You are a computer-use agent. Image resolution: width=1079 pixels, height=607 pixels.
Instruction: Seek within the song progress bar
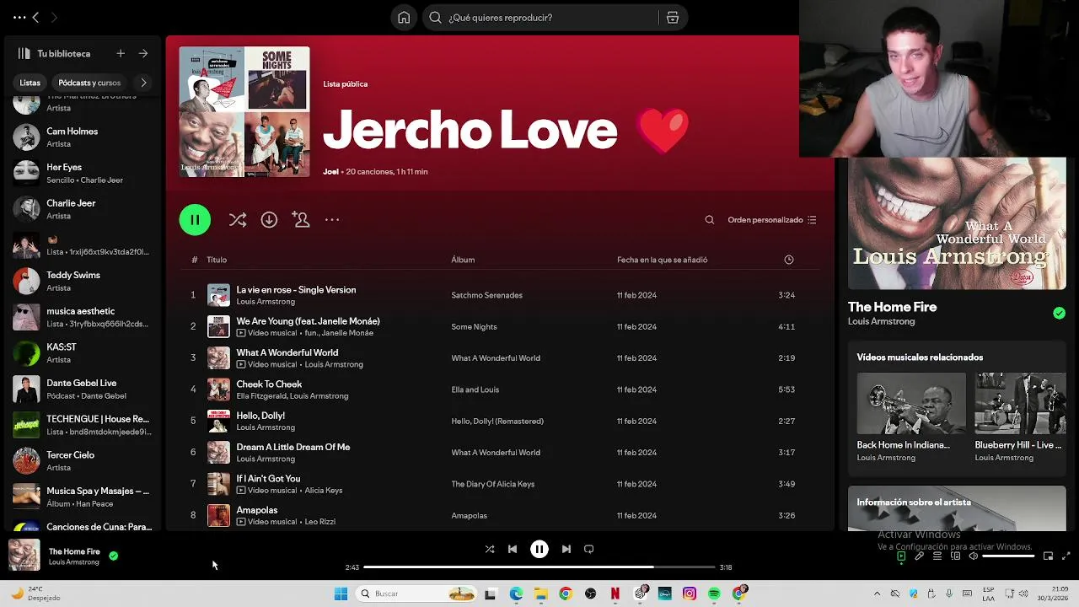539,567
